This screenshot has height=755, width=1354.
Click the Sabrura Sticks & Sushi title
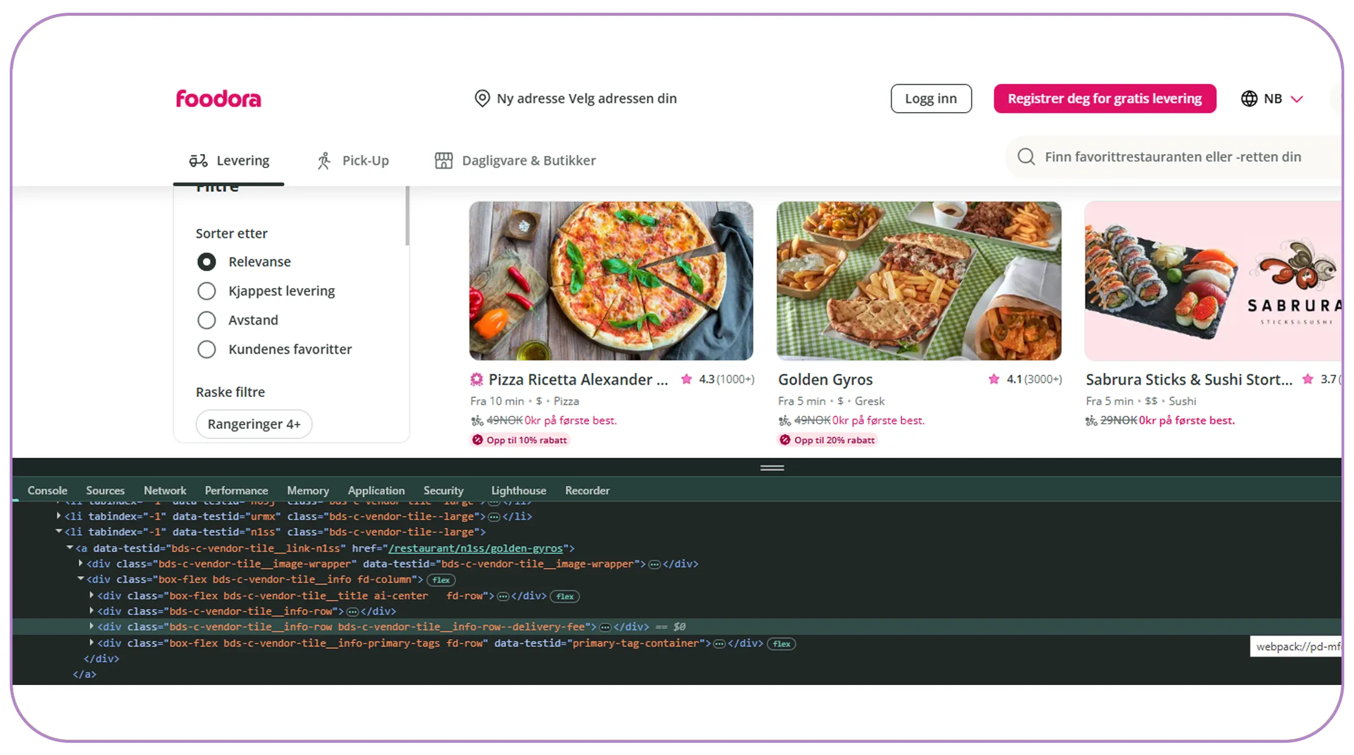click(1189, 380)
